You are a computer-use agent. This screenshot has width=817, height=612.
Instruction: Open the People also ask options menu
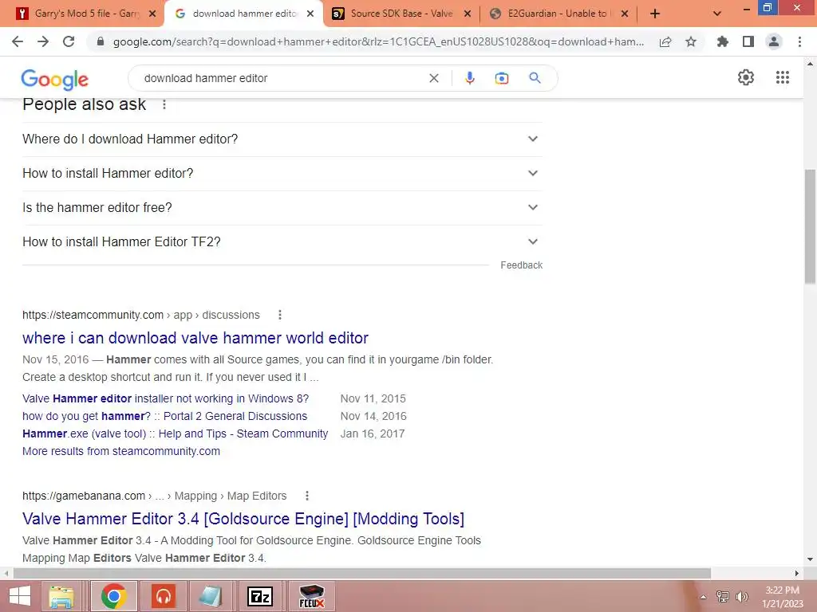click(164, 104)
